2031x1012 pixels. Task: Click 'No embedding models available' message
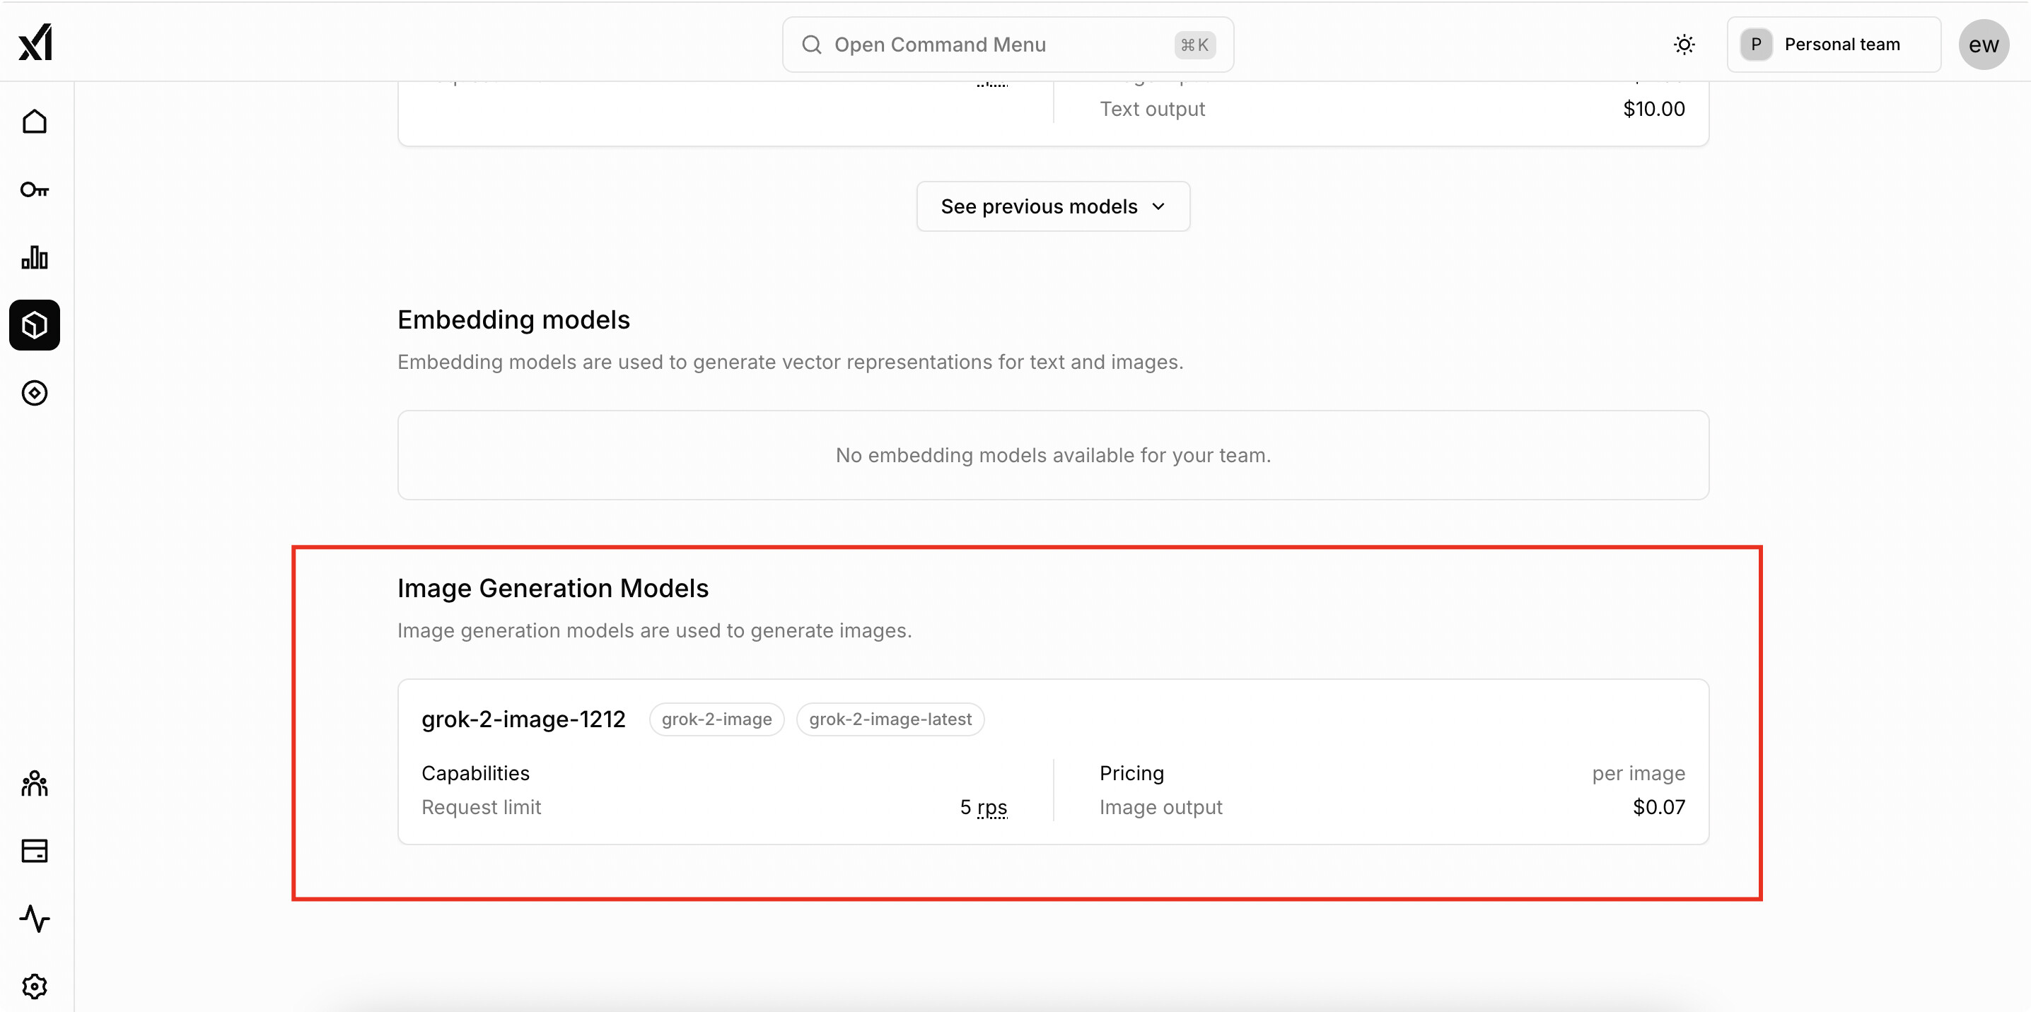click(1054, 455)
